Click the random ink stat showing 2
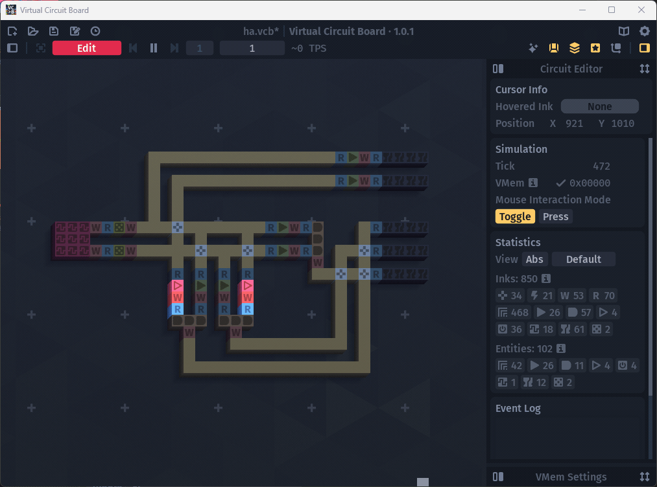This screenshot has width=657, height=487. 601,329
